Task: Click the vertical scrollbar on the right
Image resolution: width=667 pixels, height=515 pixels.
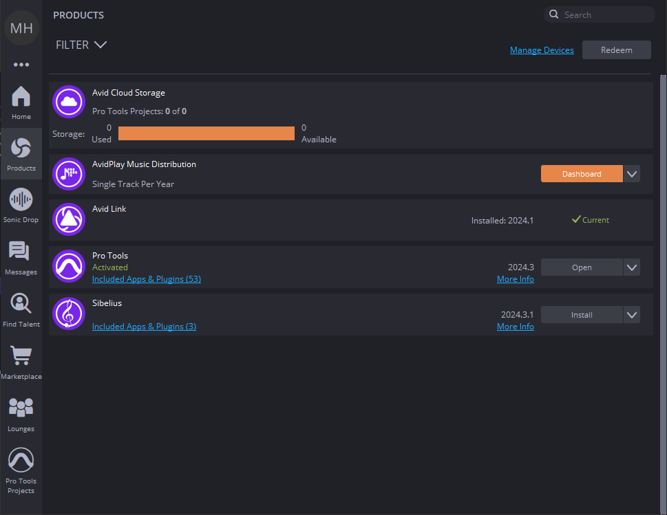Action: tap(663, 293)
